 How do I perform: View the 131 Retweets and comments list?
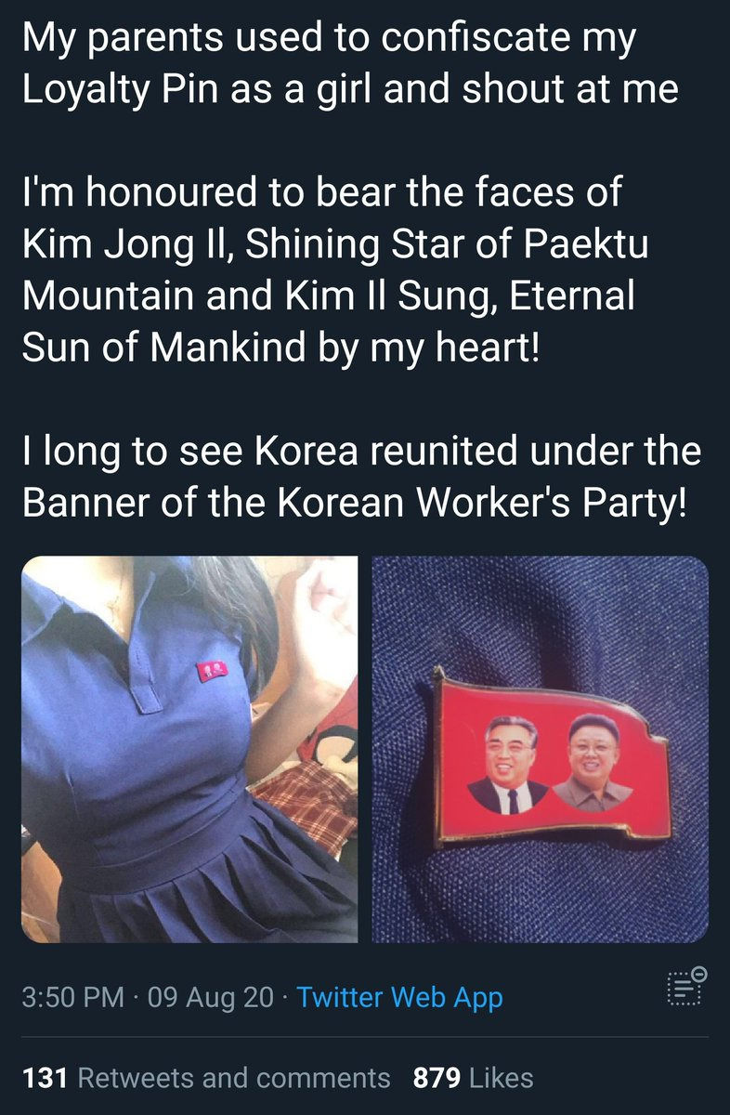(206, 1078)
